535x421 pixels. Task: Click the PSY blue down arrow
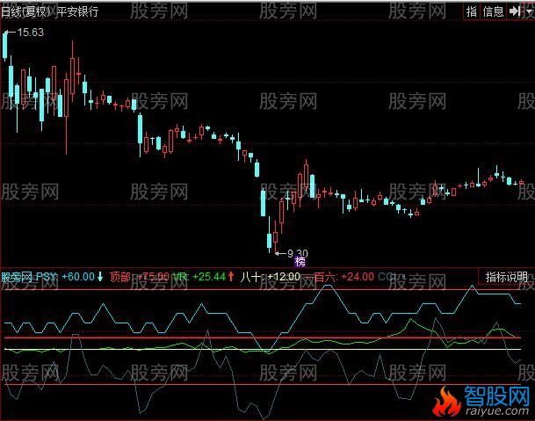coord(100,277)
